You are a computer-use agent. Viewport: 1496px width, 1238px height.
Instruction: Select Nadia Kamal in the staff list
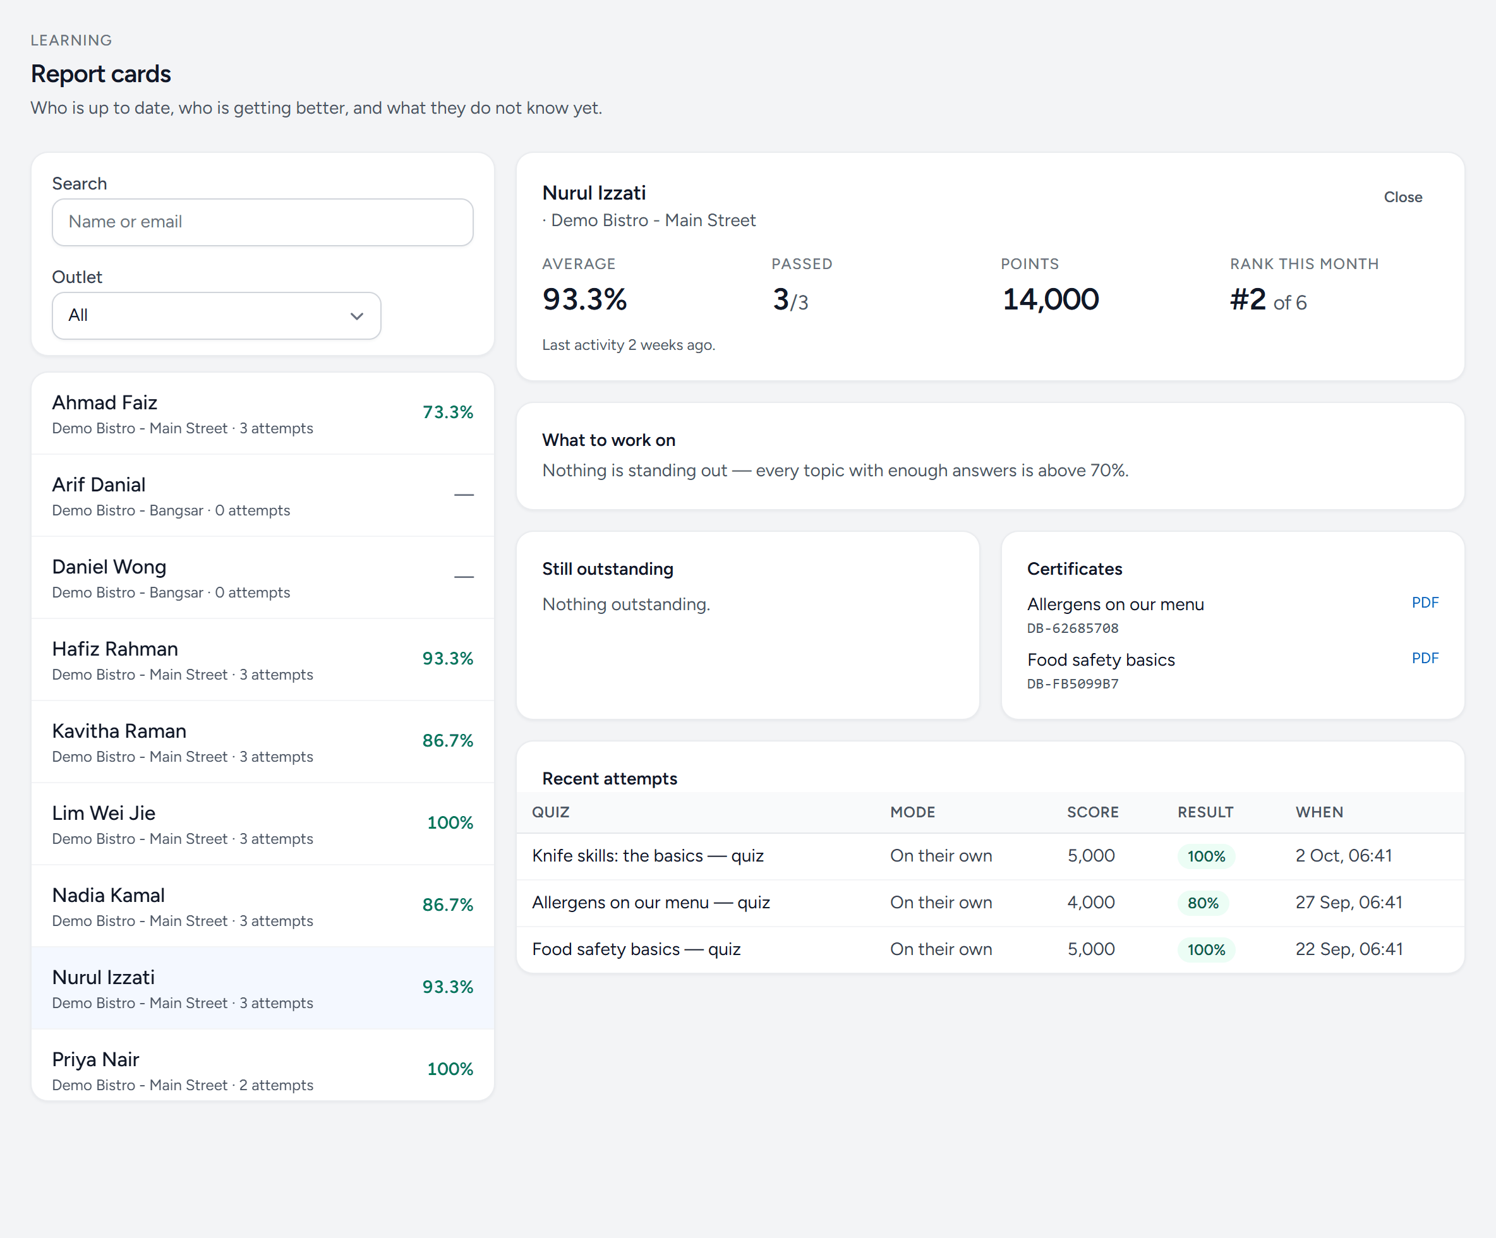[x=262, y=906]
